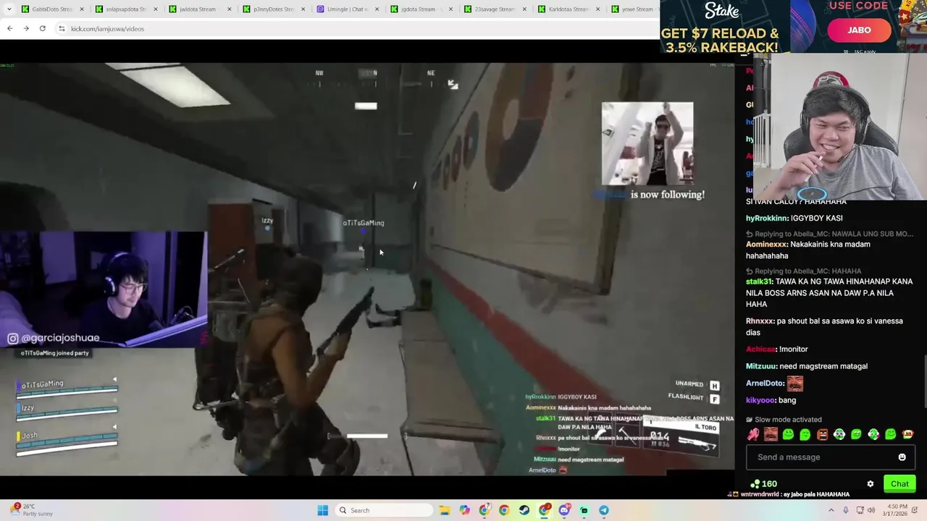927x521 pixels.
Task: Open site information icon beside the URL
Action: [x=62, y=28]
